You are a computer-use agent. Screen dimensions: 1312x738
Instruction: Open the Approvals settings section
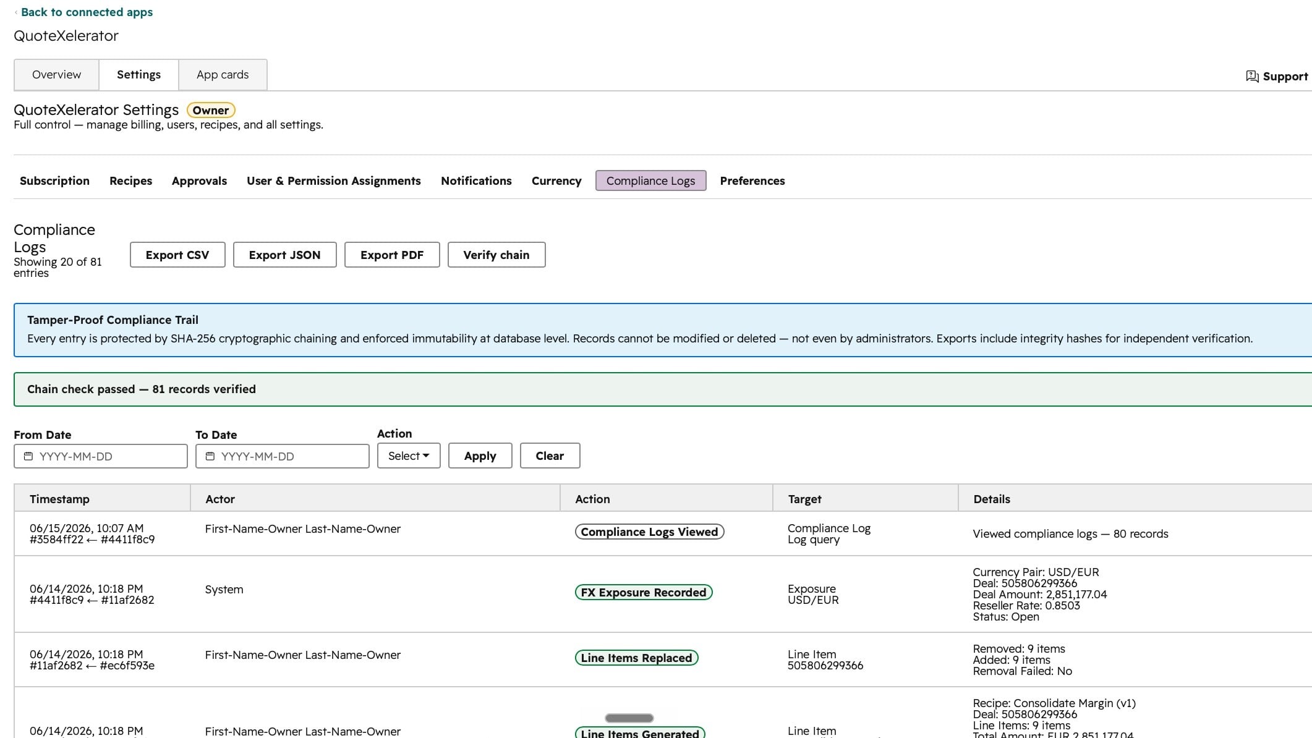[199, 181]
